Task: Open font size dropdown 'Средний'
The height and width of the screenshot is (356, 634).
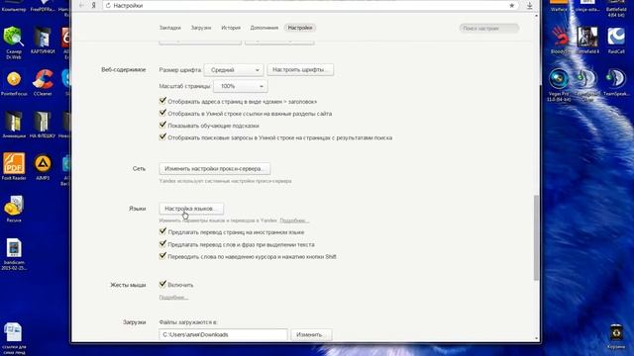Action: 234,70
